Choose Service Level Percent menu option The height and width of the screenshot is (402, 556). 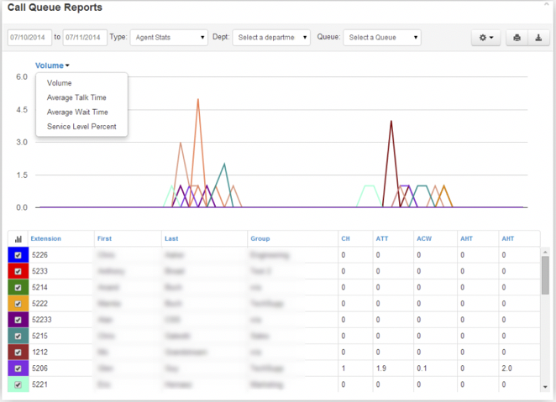pyautogui.click(x=81, y=127)
